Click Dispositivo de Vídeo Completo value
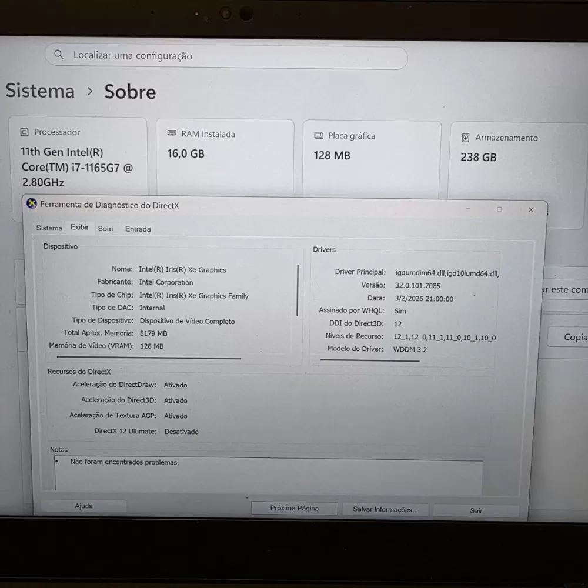This screenshot has width=588, height=588. click(187, 321)
